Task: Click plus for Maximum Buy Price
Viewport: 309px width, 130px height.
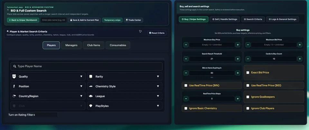Action: [x=238, y=45]
